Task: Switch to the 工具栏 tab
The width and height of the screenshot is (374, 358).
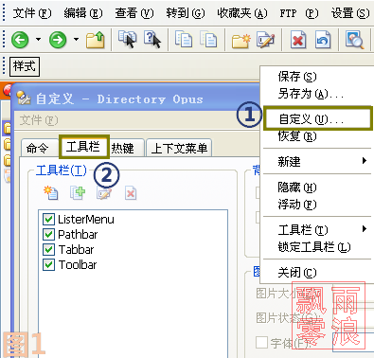Action: pos(83,147)
